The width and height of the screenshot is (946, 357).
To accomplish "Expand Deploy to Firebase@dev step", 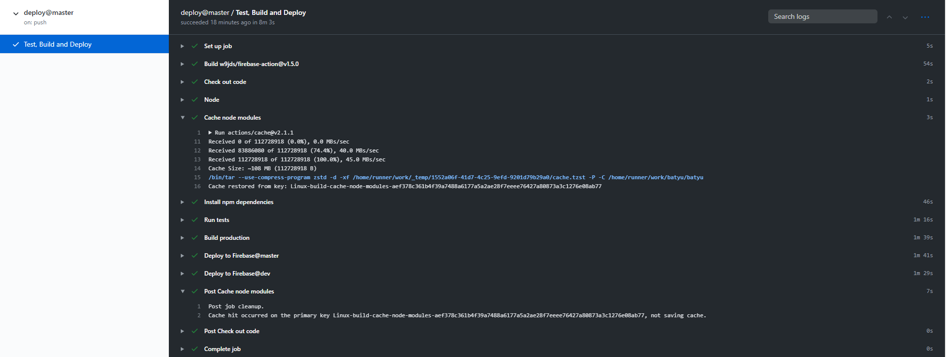I will (x=182, y=274).
